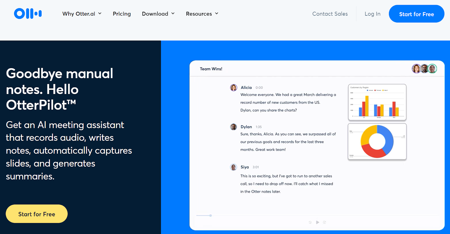Click the Otter.ai logo
Viewport: 450px width, 234px height.
click(28, 14)
